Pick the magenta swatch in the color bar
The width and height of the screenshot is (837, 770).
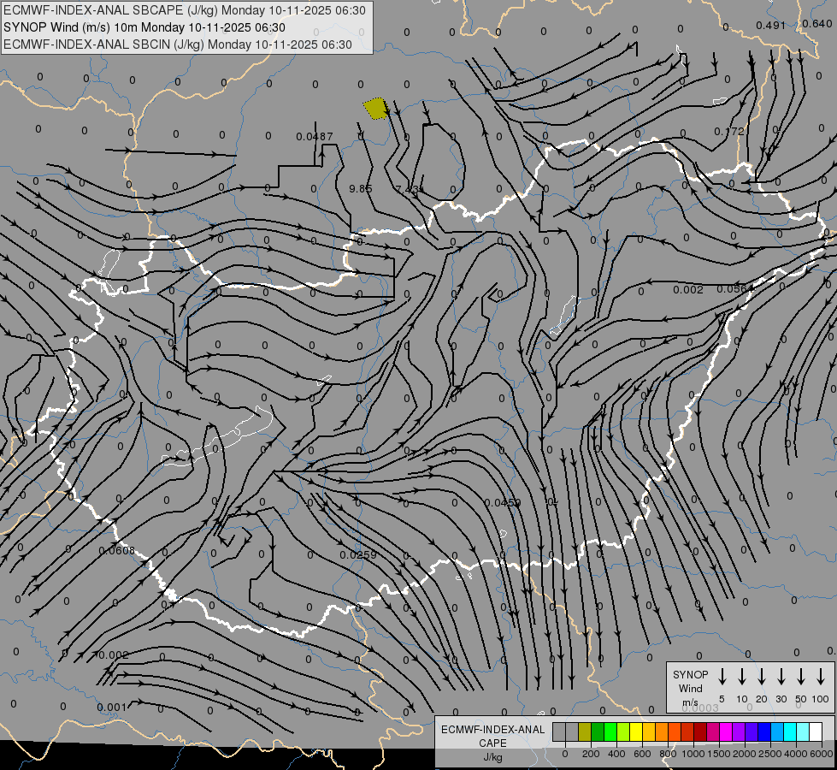[727, 731]
